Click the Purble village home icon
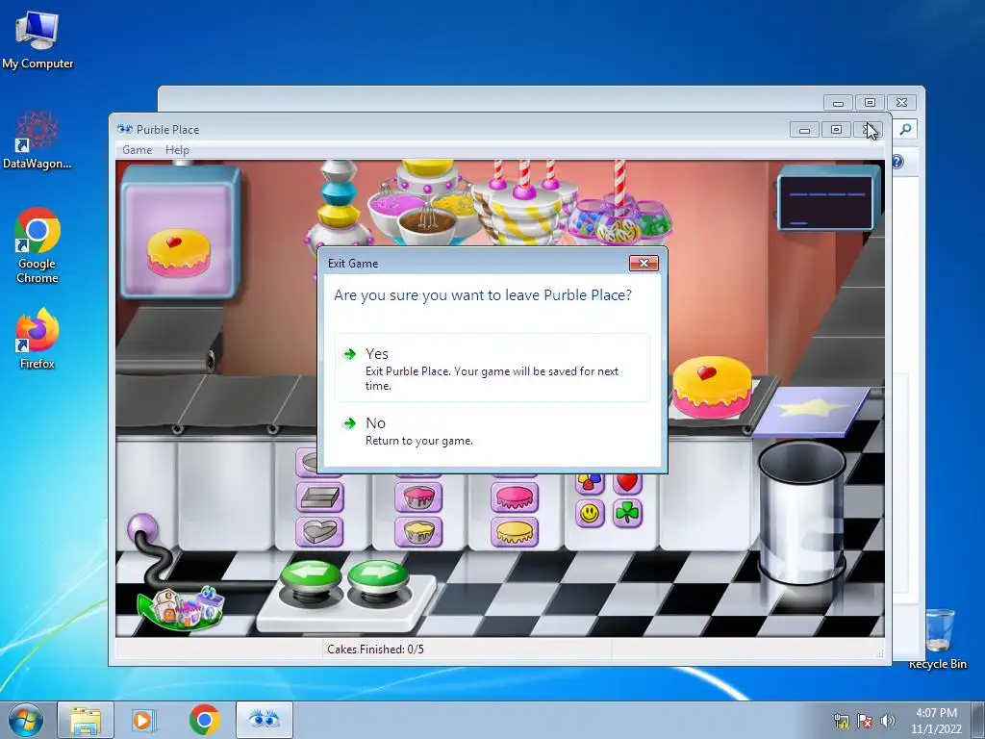 (x=182, y=607)
